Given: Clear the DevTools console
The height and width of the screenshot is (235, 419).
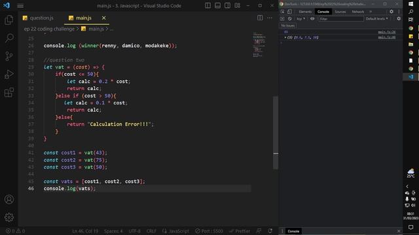Looking at the screenshot, I should coord(289,19).
